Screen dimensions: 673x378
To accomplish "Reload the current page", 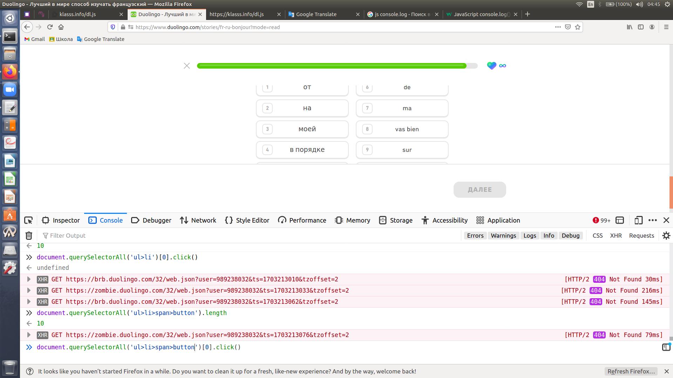I will point(50,27).
